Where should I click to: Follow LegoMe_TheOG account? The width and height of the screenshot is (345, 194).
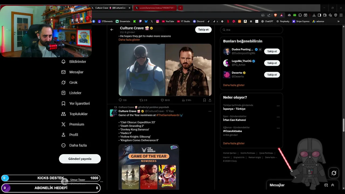(x=272, y=63)
